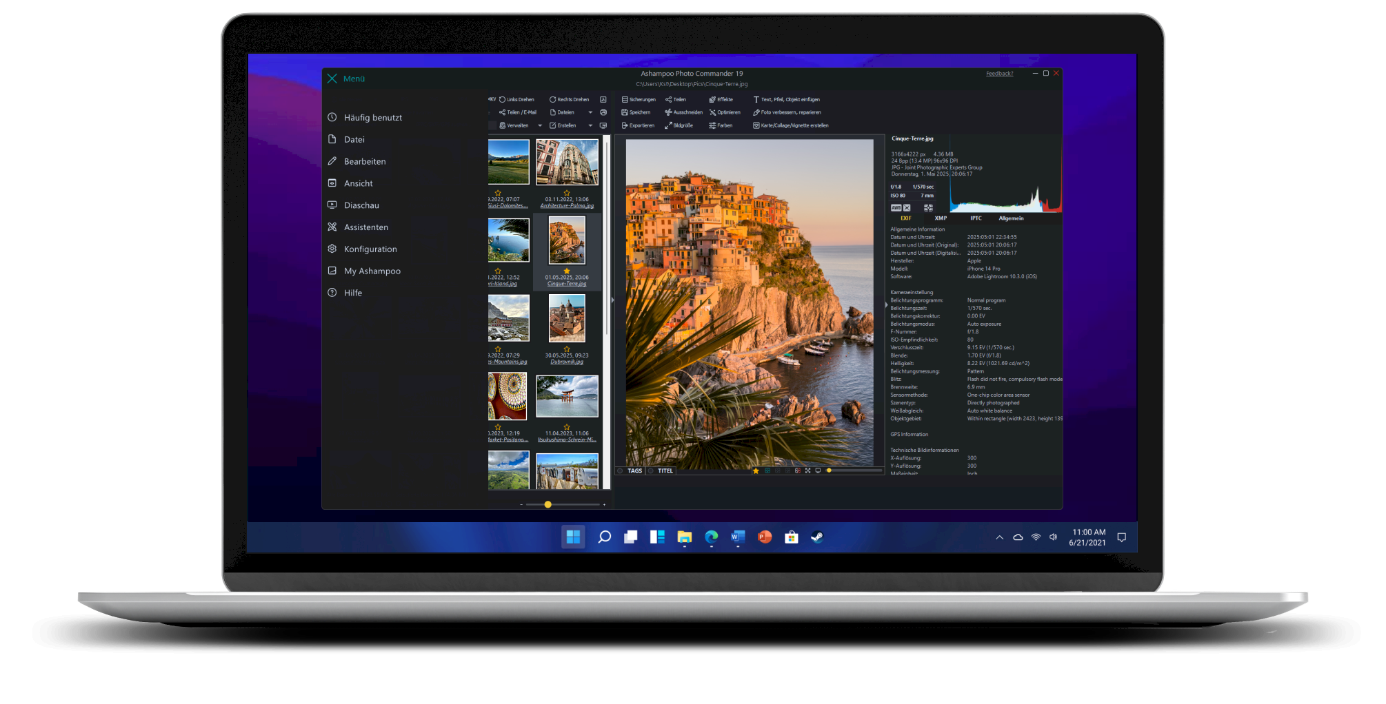
Task: Open the Hilfe menu entry
Action: tap(345, 293)
